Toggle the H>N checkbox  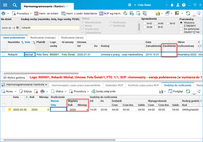coord(145,27)
